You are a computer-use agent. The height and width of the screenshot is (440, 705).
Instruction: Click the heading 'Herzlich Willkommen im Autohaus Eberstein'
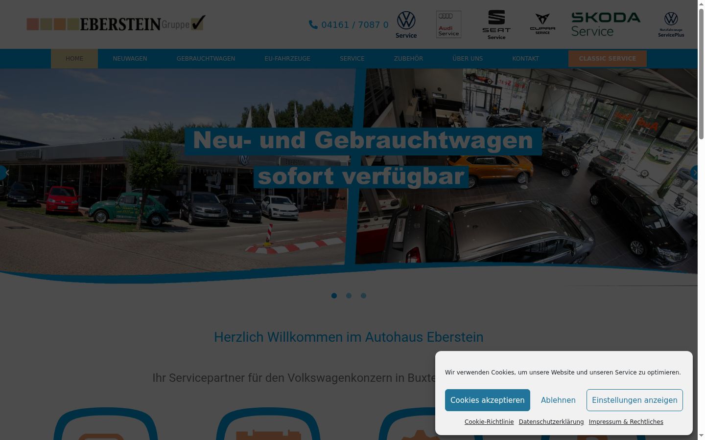click(349, 337)
